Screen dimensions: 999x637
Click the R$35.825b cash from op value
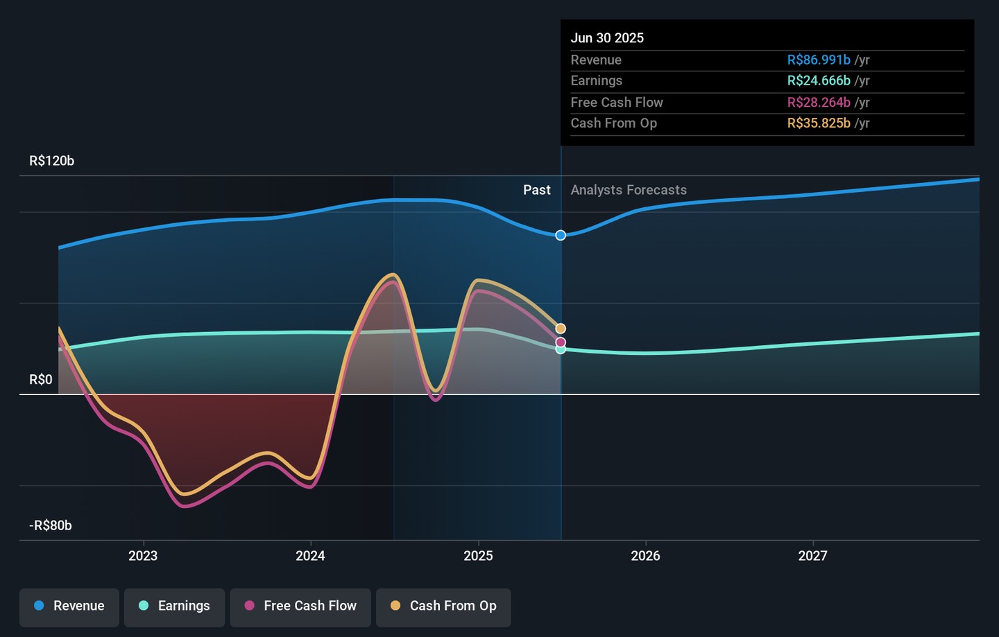point(819,123)
